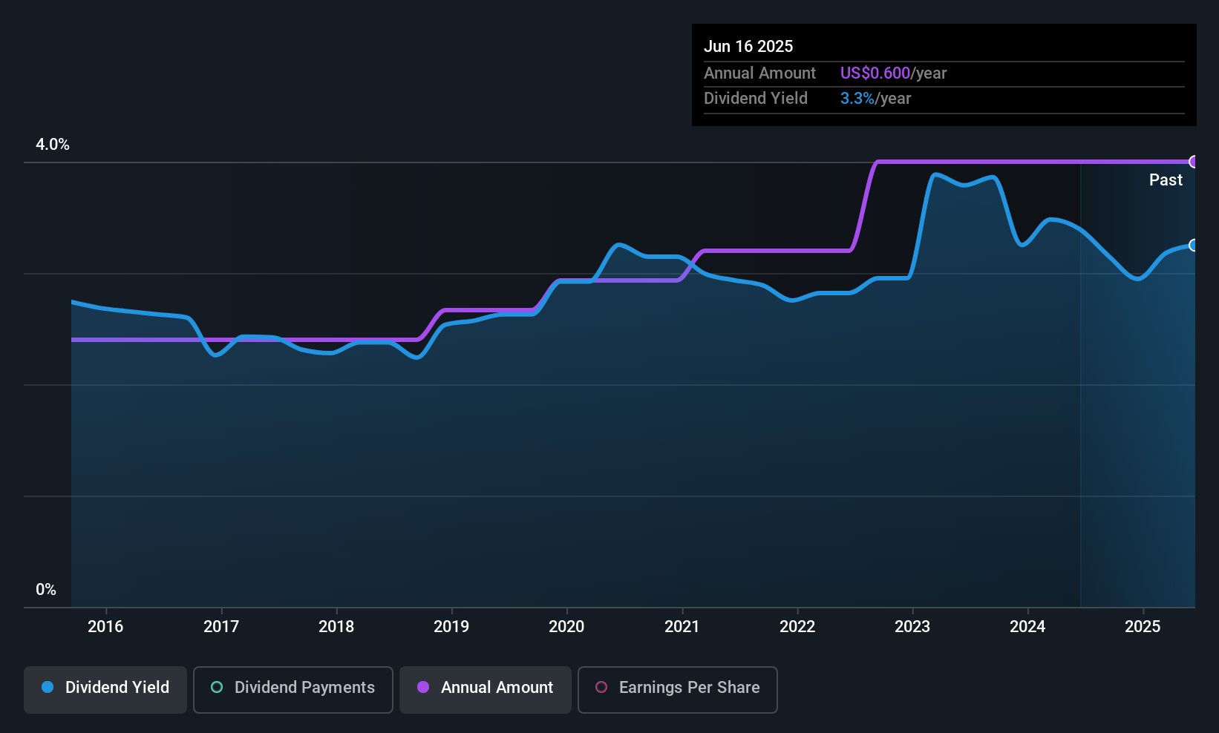Click the 2025 x-axis label
Screen dimensions: 1219x733
click(x=1143, y=626)
